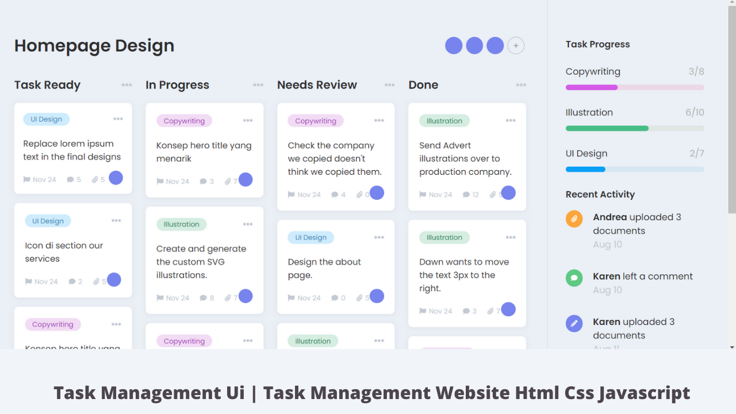Image resolution: width=736 pixels, height=414 pixels.
Task: Click the Copywriting progress bar
Action: 635,87
